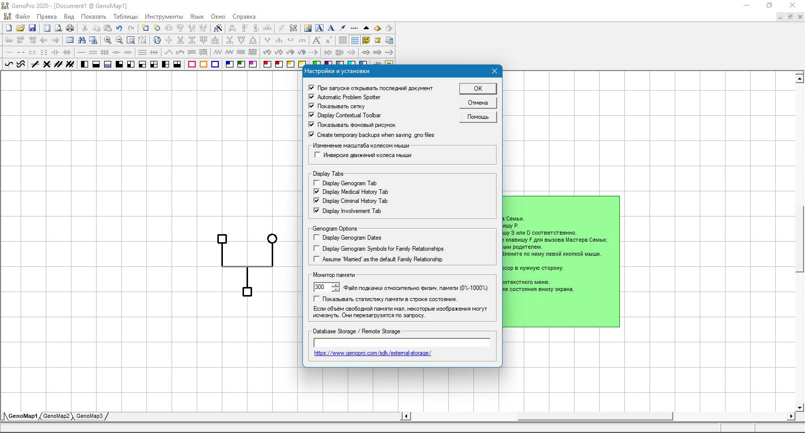Viewport: 805px width, 433px height.
Task: Click the Find binoculars icon
Action: click(x=82, y=40)
